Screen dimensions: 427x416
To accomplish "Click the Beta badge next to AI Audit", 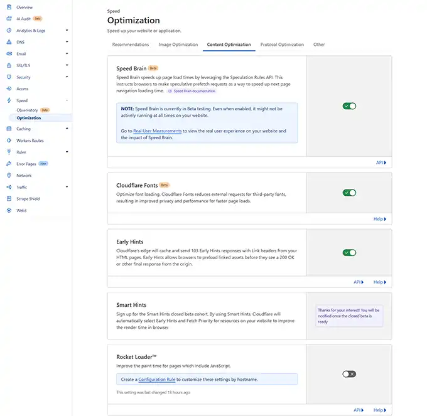I will 38,18.
